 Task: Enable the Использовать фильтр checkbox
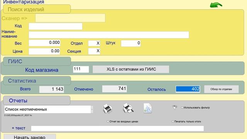click(182, 107)
